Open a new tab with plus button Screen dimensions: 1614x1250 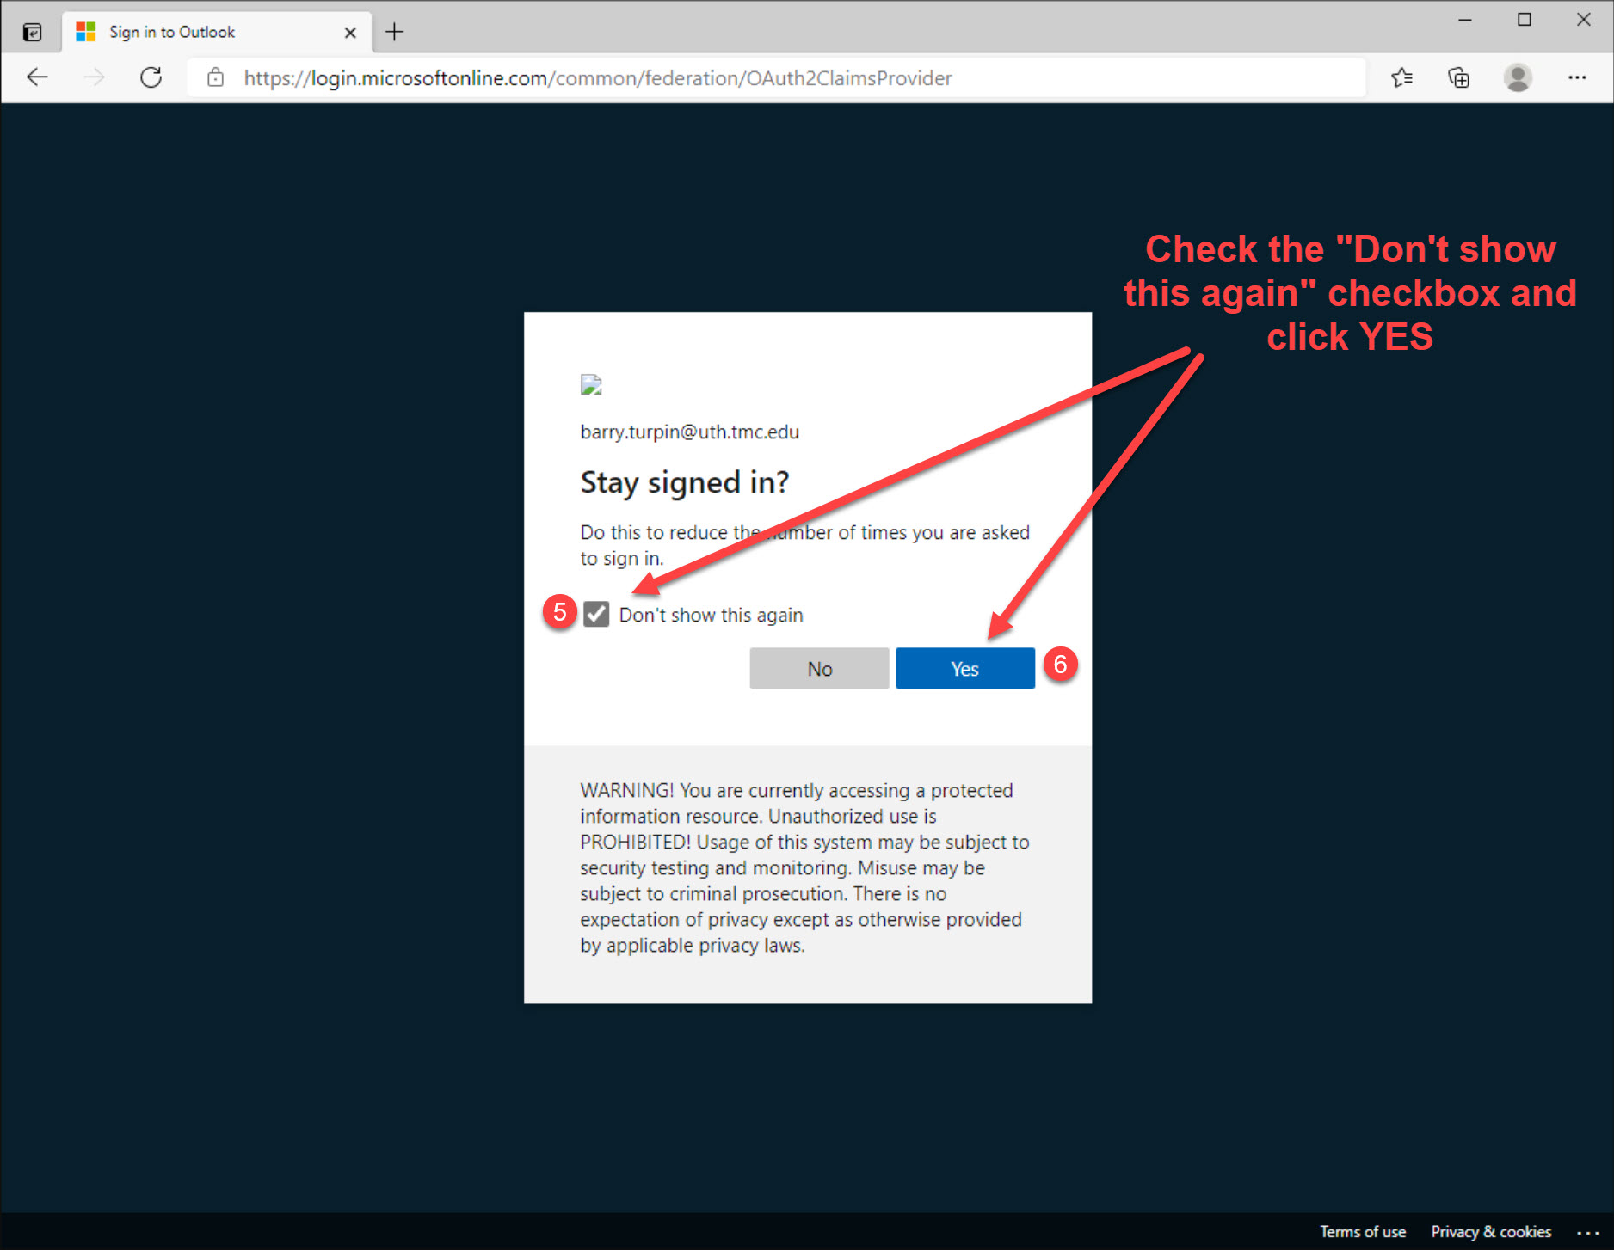tap(394, 33)
